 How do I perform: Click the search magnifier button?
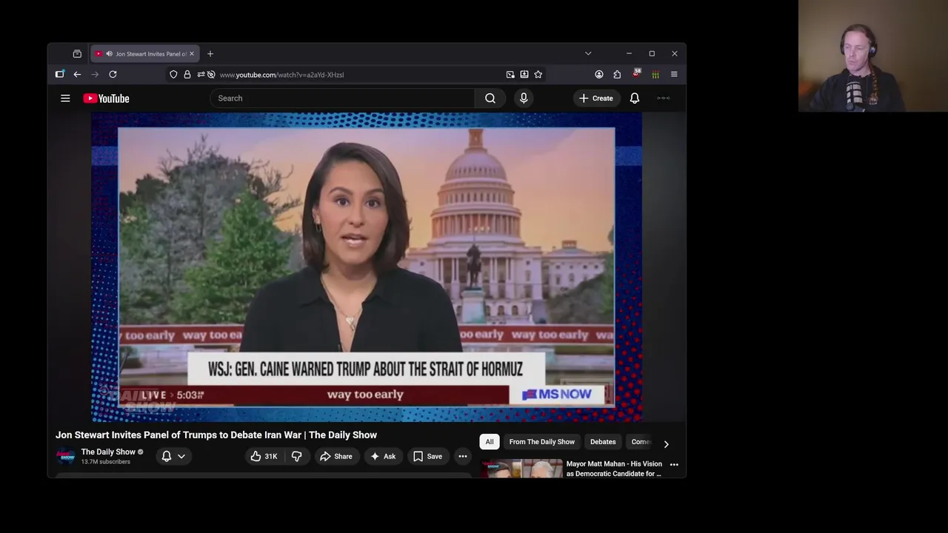pyautogui.click(x=490, y=98)
